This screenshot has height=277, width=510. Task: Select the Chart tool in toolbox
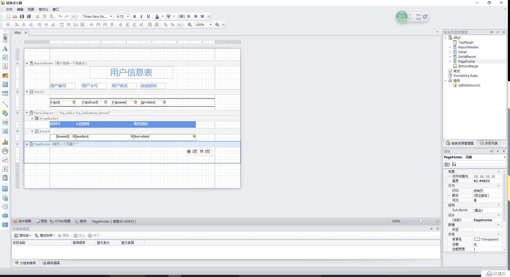pyautogui.click(x=5, y=142)
